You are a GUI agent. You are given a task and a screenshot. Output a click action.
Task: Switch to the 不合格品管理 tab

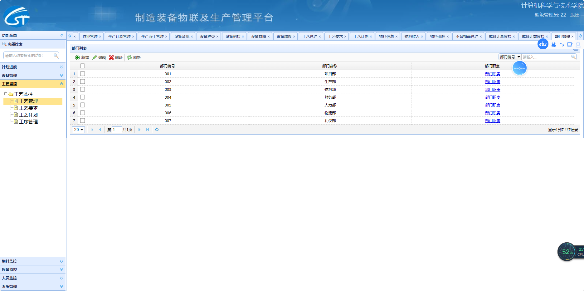tap(467, 37)
